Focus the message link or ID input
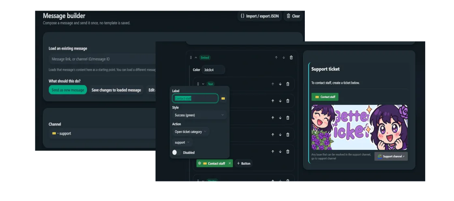 pos(102,59)
